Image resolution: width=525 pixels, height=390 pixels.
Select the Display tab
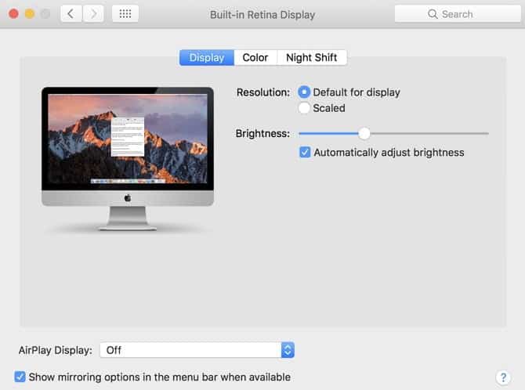click(x=207, y=58)
